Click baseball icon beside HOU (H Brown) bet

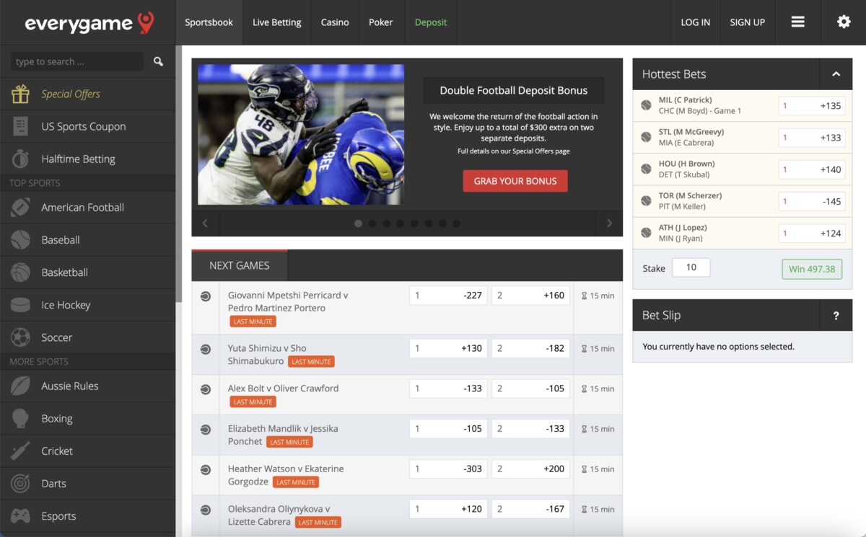(646, 169)
